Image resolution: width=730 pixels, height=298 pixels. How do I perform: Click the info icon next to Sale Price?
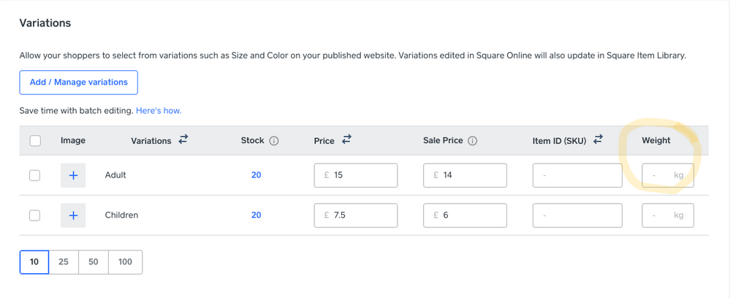(x=473, y=141)
